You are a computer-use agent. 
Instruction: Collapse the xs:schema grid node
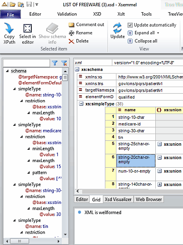point(77,69)
